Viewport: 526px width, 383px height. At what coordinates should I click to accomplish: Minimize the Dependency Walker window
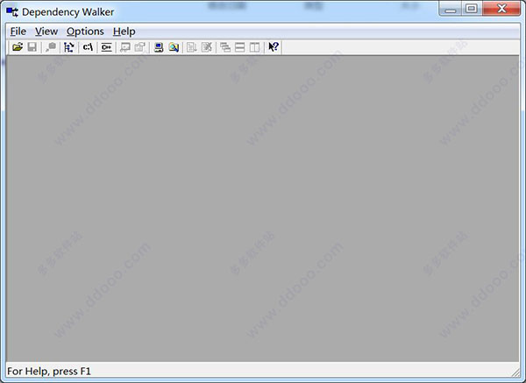pyautogui.click(x=451, y=9)
